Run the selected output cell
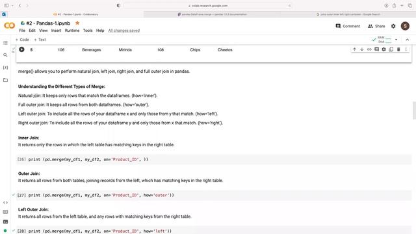This screenshot has width=416, height=234. tap(21, 49)
